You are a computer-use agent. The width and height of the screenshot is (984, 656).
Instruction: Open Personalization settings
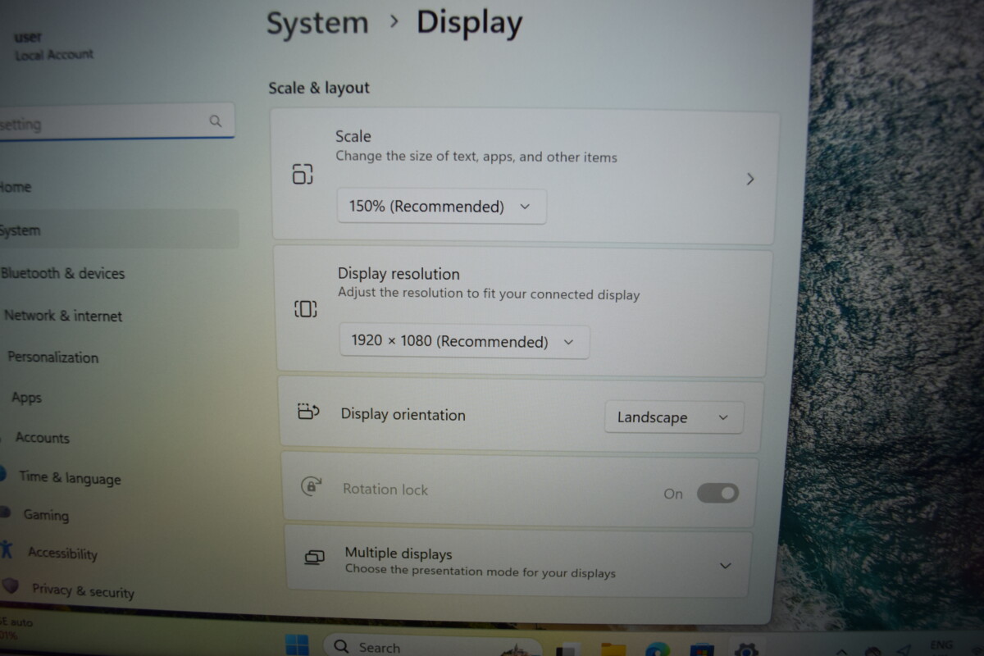(x=53, y=357)
